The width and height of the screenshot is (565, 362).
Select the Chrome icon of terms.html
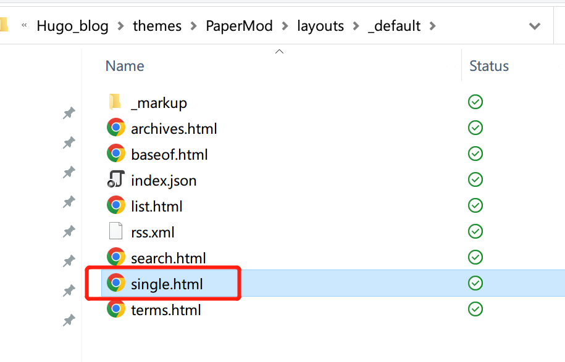116,309
